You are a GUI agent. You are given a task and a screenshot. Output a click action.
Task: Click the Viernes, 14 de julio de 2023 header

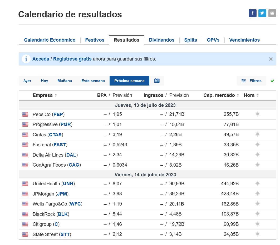pos(145,175)
